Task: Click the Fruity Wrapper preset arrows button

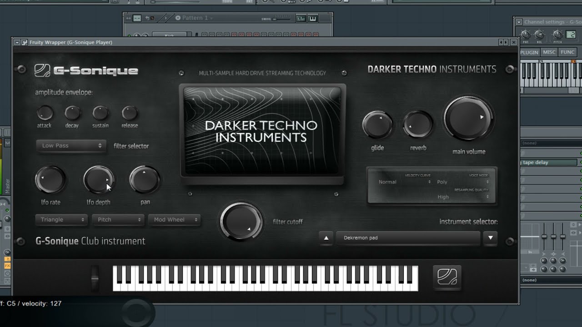Action: click(503, 42)
